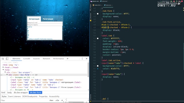This screenshot has width=184, height=103.
Task: Show more DevTools tabs via the double chevron
Action: [x=68, y=58]
